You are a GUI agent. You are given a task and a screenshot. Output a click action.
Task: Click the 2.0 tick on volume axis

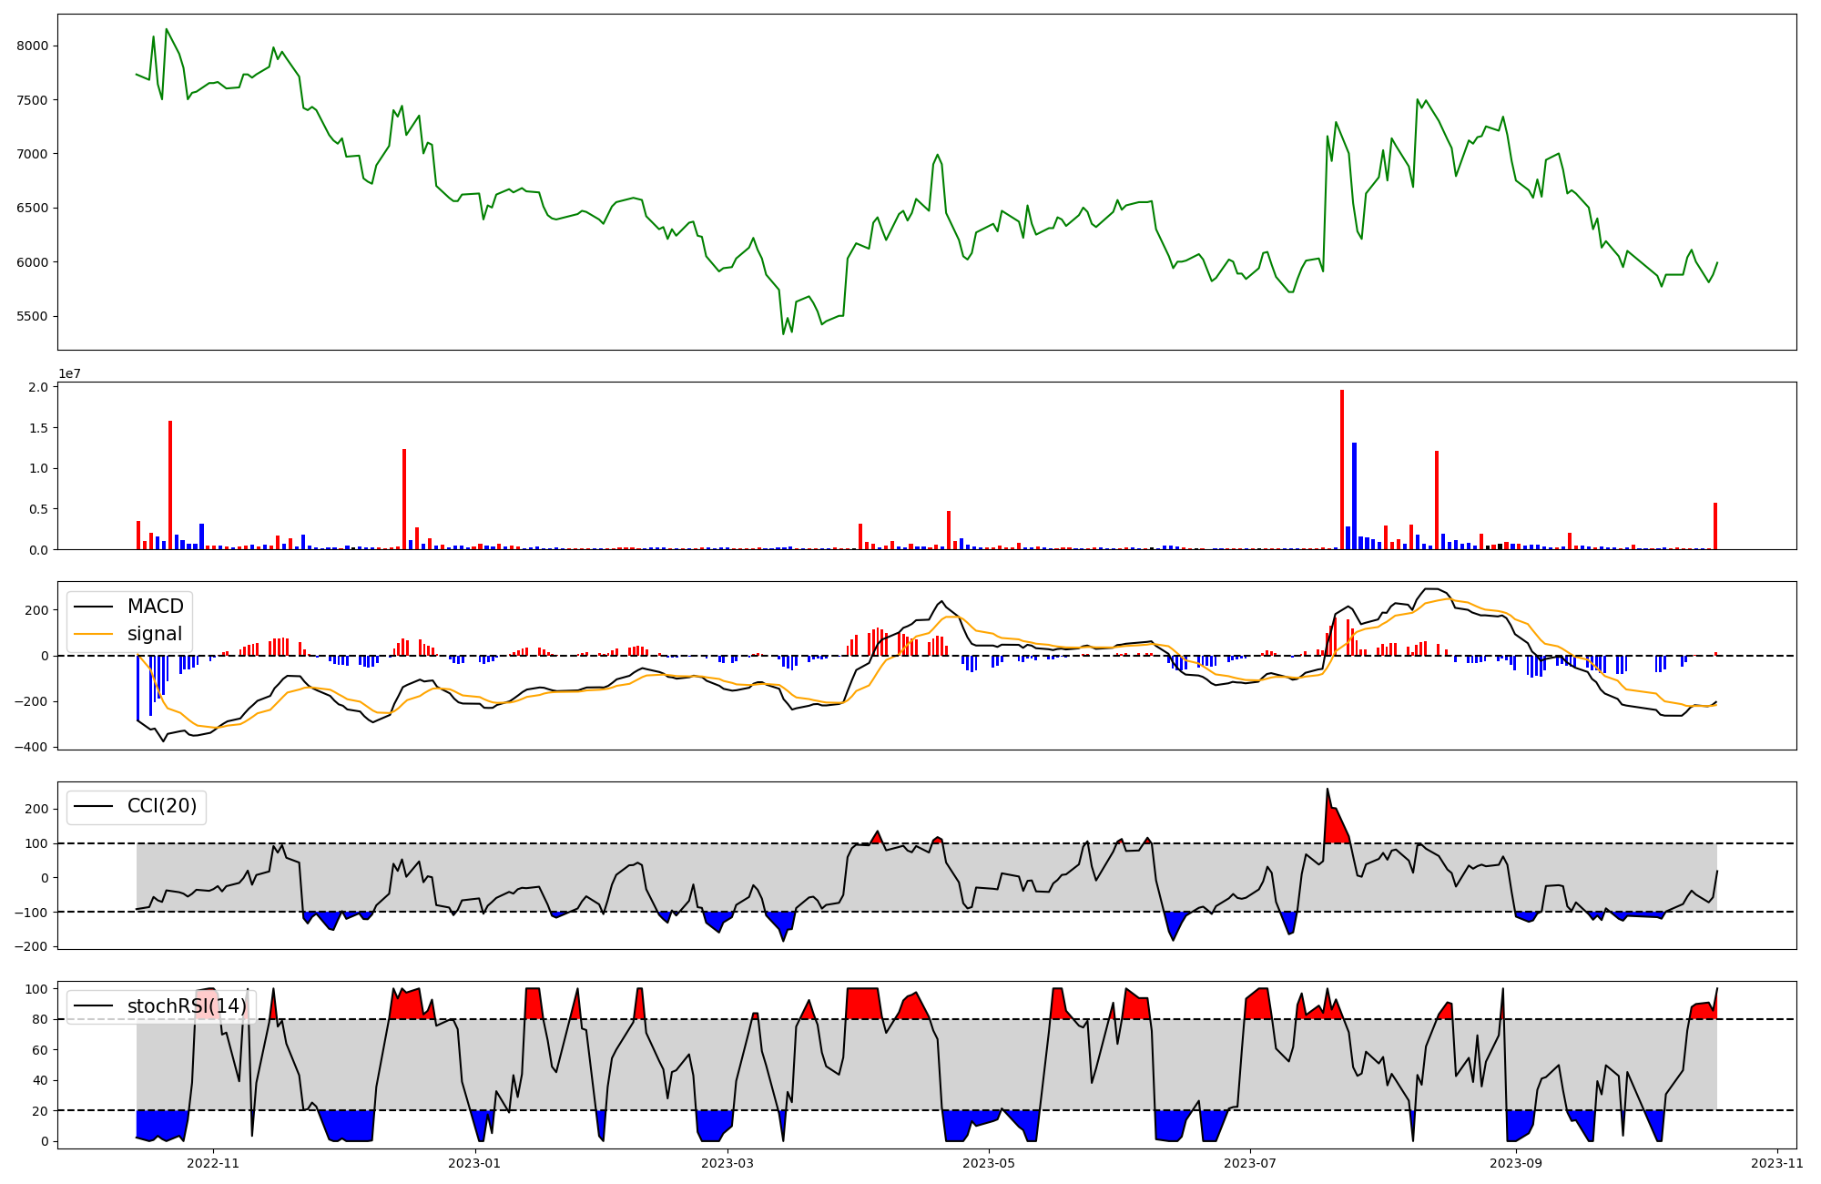tap(38, 387)
